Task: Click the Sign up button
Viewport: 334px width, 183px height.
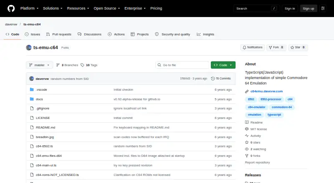Action: [309, 8]
